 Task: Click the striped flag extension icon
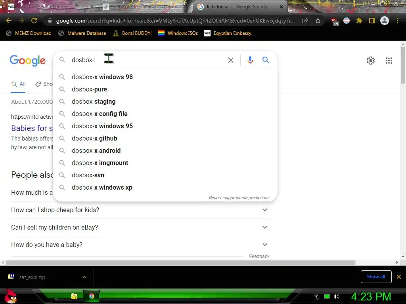347,21
